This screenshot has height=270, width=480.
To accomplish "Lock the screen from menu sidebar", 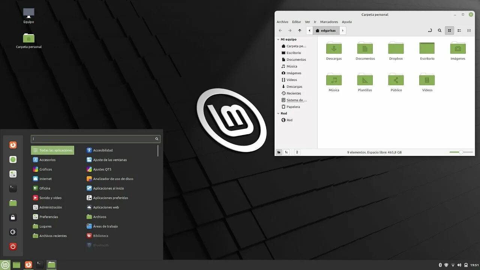I will [13, 217].
